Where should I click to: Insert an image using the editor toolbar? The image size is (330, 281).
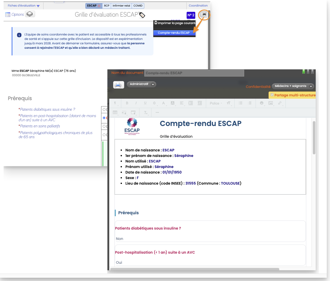pyautogui.click(x=271, y=103)
